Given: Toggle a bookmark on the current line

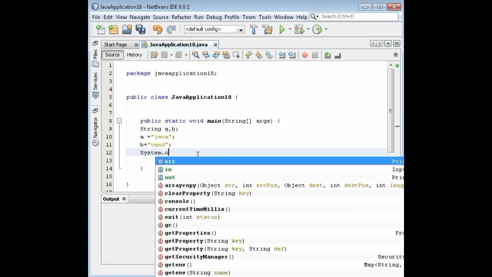Looking at the screenshot, I should tap(269, 55).
